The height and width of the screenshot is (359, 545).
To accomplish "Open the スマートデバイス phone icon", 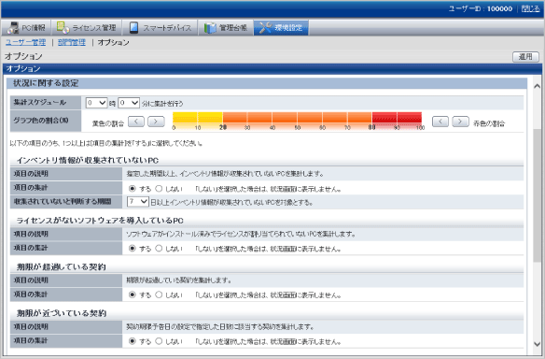I will (133, 28).
